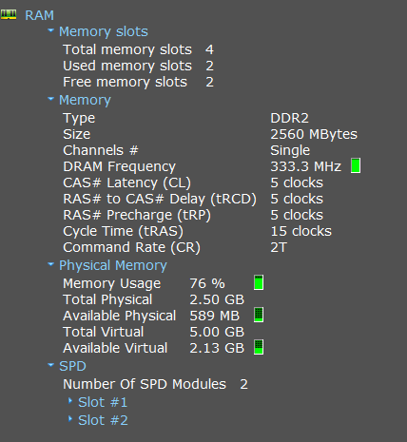
Task: Expand Slot #1 details arrow
Action: (x=70, y=401)
